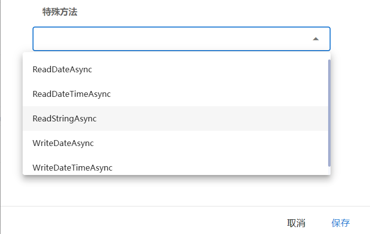Set special method to ReadStringAsync

pyautogui.click(x=65, y=118)
